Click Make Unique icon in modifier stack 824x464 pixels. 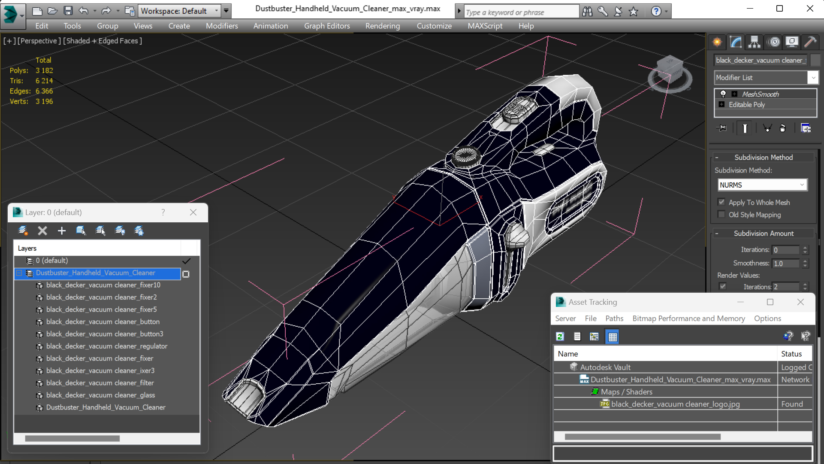pos(767,128)
